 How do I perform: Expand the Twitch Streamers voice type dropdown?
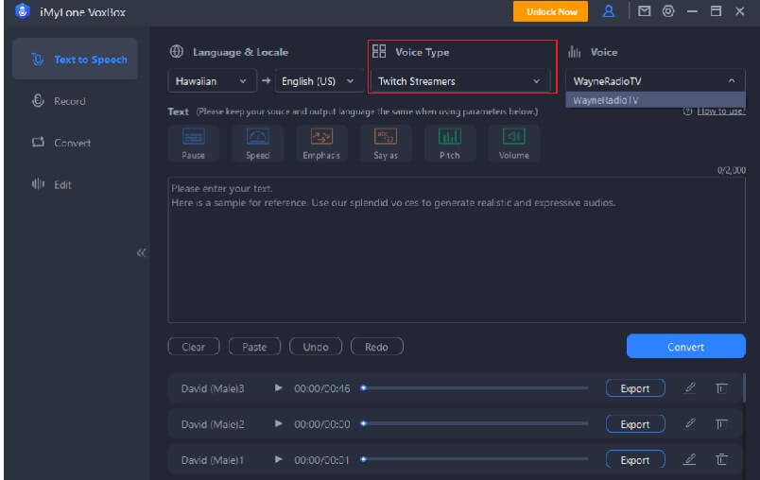click(459, 81)
